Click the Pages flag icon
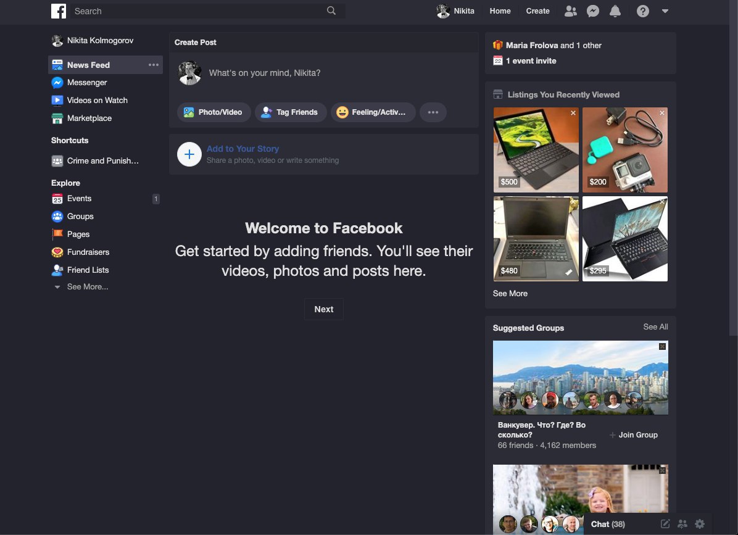The width and height of the screenshot is (738, 535). point(57,234)
